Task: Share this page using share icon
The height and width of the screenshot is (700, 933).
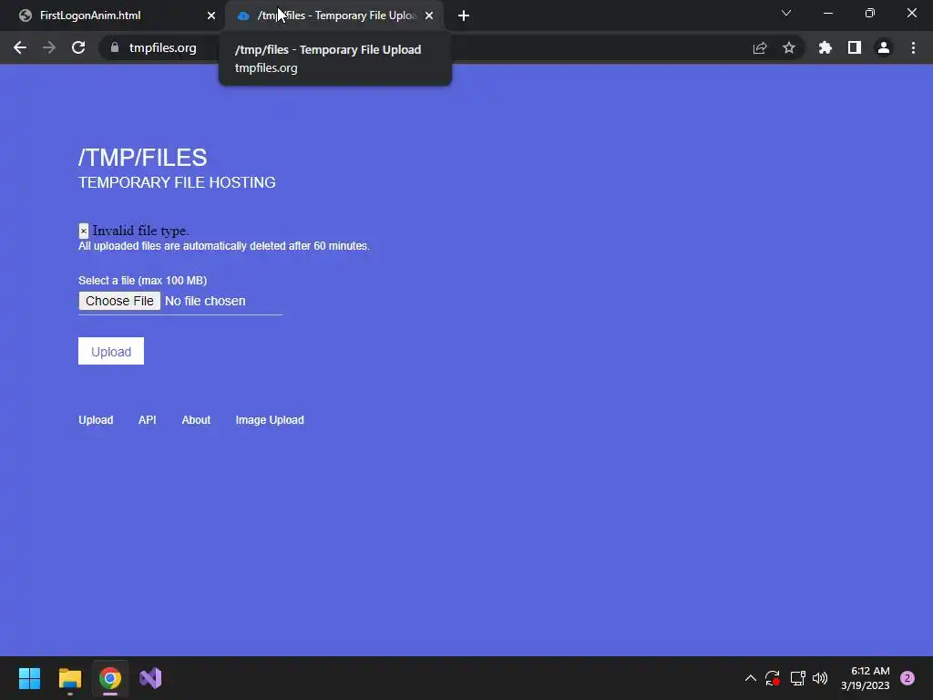Action: (x=760, y=47)
